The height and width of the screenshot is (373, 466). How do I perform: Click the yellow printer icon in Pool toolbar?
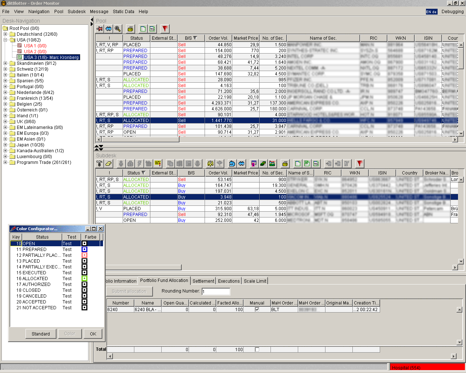click(x=130, y=29)
